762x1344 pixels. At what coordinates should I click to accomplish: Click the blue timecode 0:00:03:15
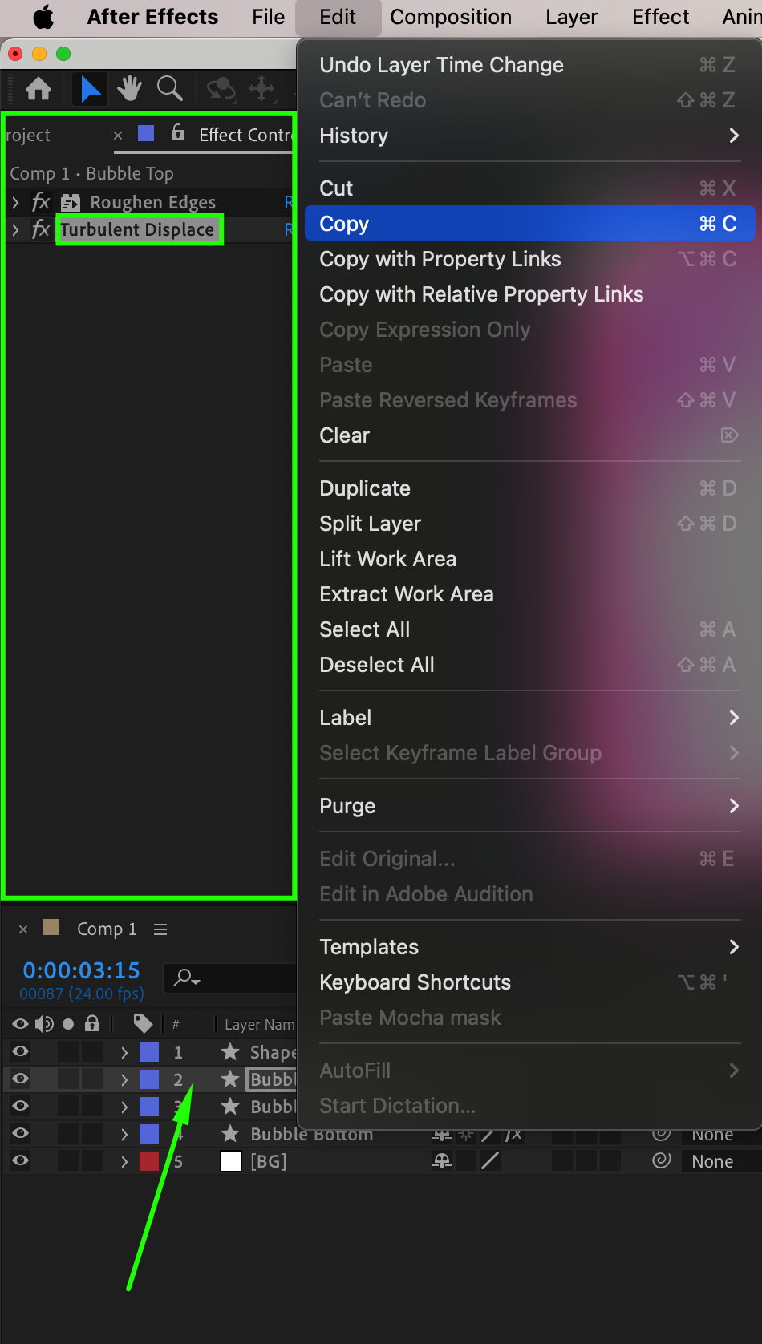point(81,970)
